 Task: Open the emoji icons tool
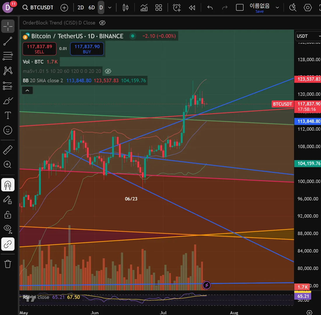point(8,130)
